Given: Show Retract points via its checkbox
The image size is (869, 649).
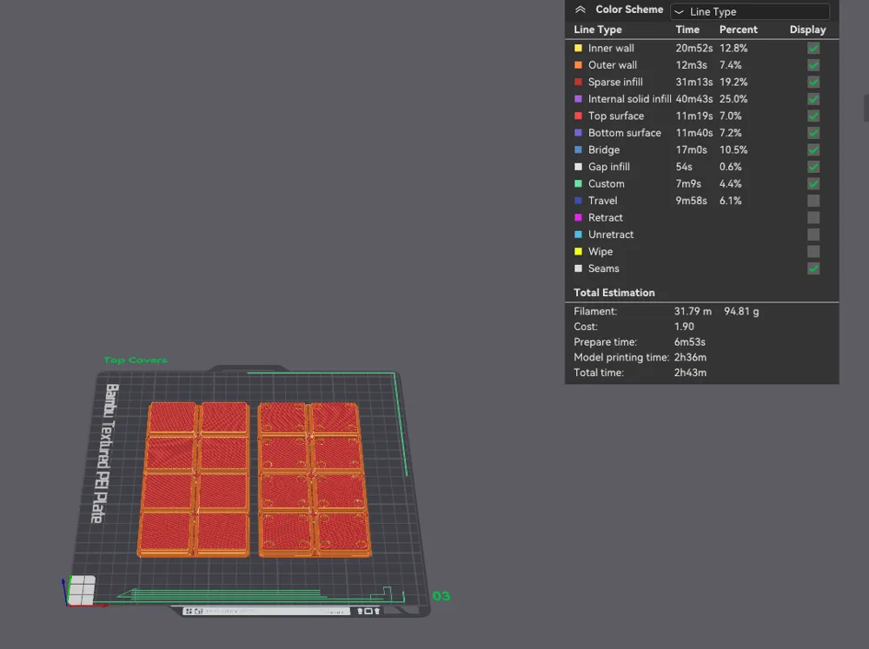Looking at the screenshot, I should [x=813, y=218].
